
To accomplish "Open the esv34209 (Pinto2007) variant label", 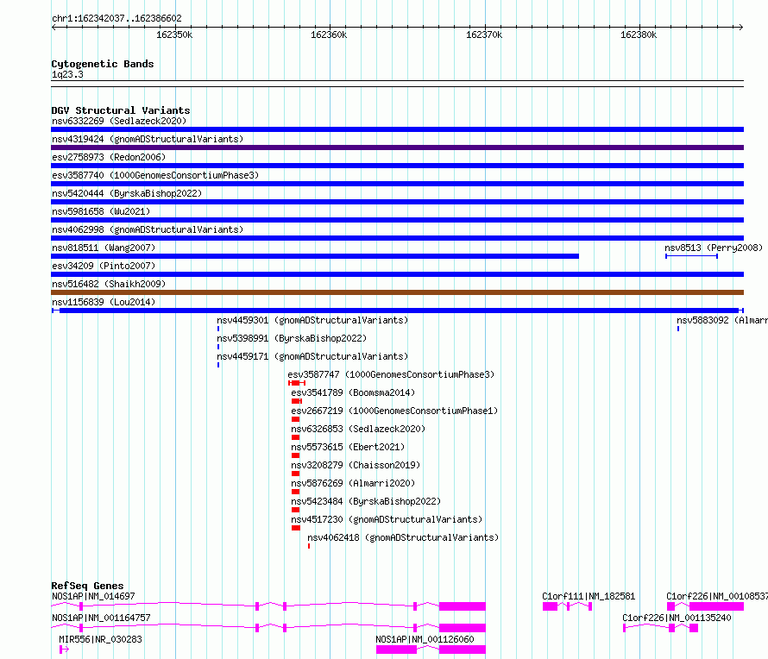I will [x=104, y=266].
